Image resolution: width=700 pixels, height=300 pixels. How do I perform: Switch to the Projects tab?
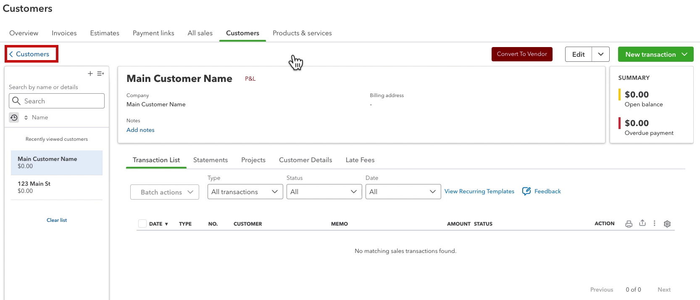click(253, 160)
